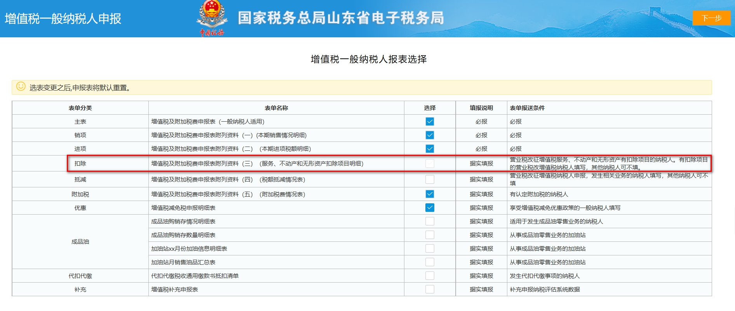Click the 成品油 category cell

coord(80,242)
